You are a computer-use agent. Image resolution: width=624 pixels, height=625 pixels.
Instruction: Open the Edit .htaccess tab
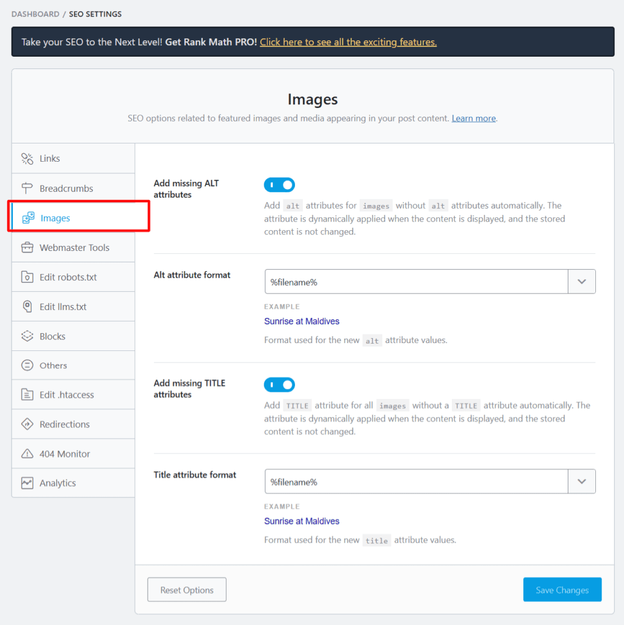(27, 394)
